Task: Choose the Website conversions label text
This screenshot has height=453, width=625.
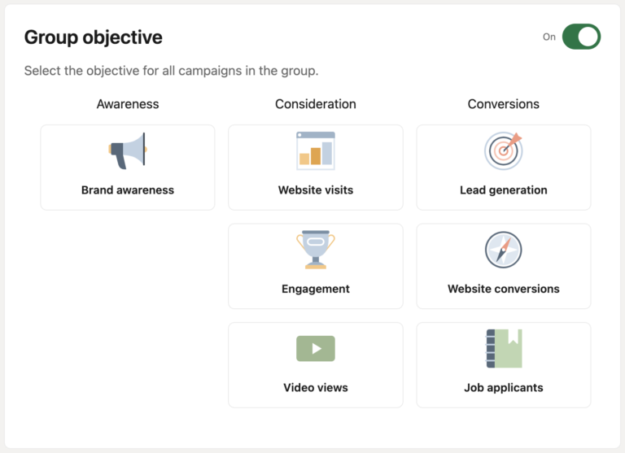Action: point(504,289)
